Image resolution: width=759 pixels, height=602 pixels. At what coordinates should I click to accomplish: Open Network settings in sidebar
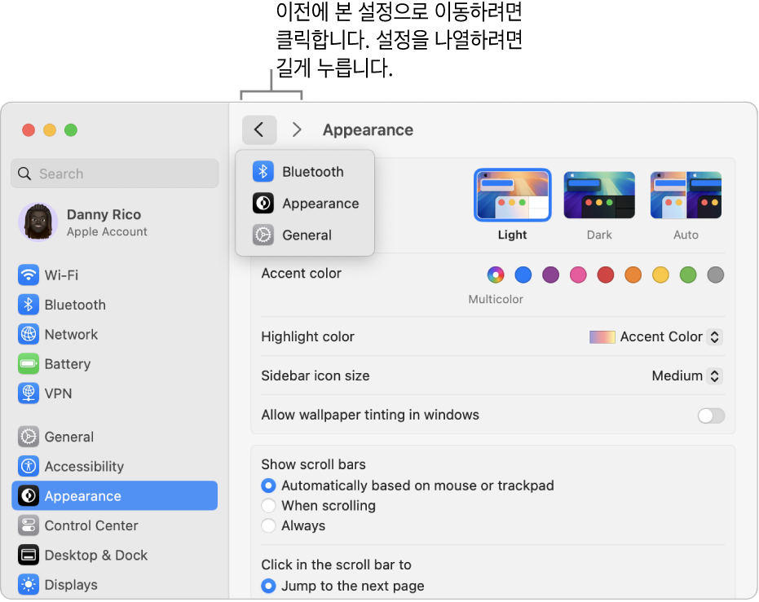coord(114,334)
